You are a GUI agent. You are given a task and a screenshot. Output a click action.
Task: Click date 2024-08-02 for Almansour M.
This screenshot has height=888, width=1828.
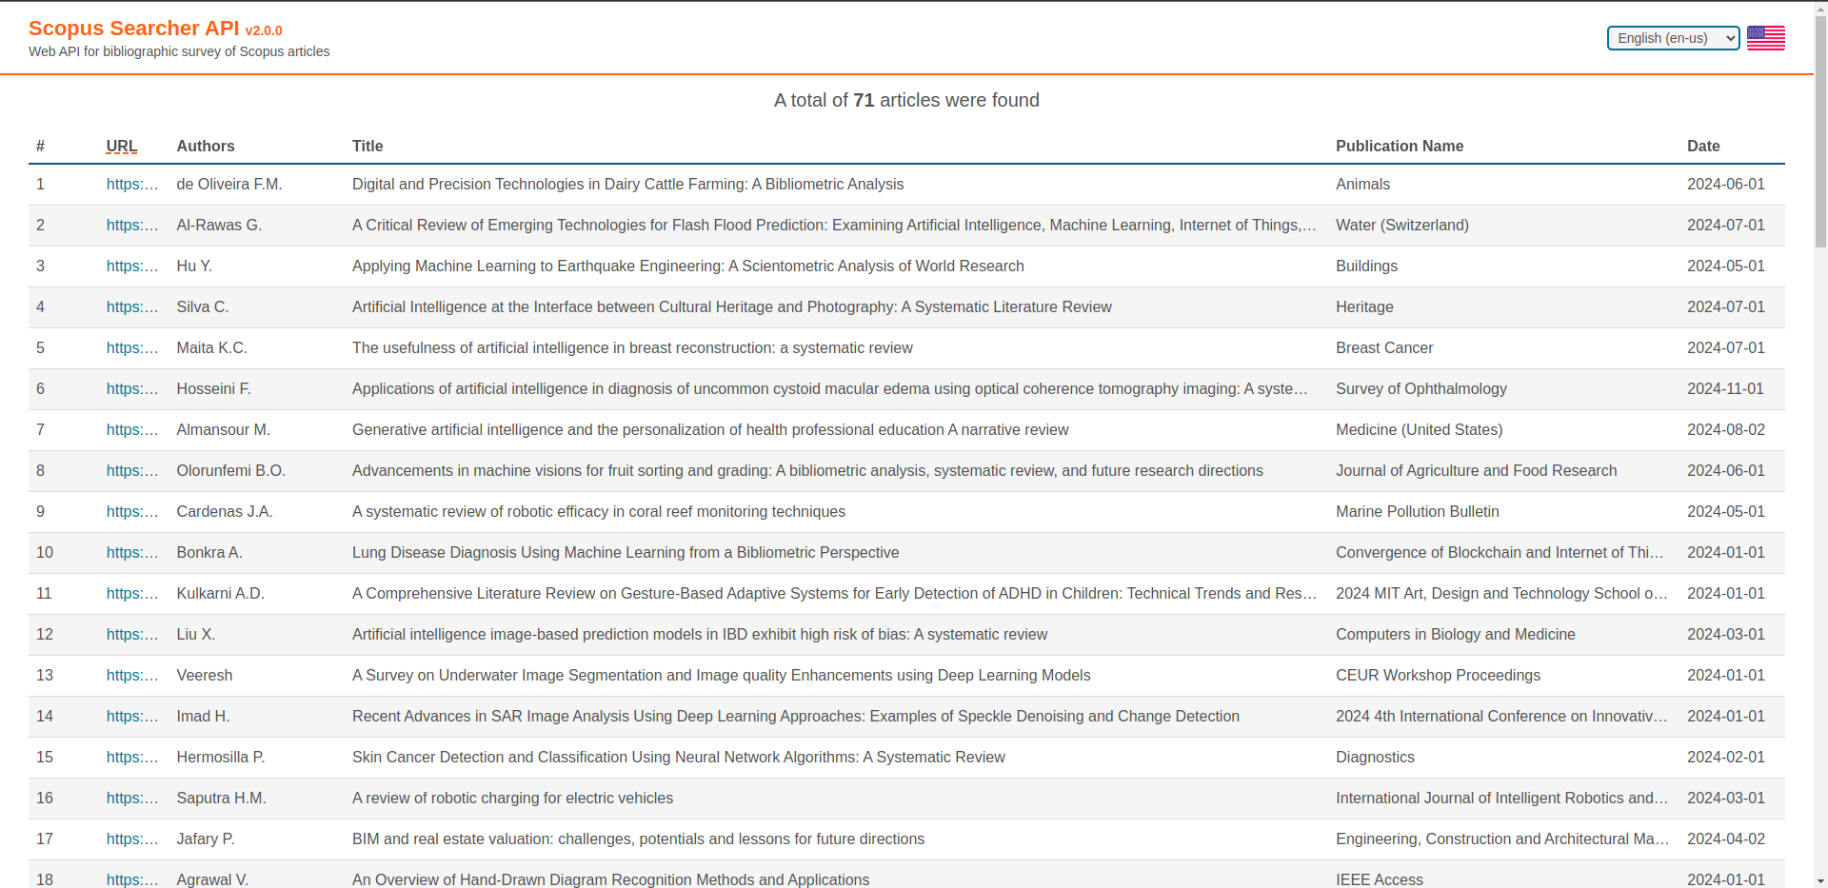pos(1726,429)
